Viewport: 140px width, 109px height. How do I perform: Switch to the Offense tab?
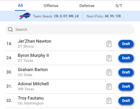click(51, 6)
